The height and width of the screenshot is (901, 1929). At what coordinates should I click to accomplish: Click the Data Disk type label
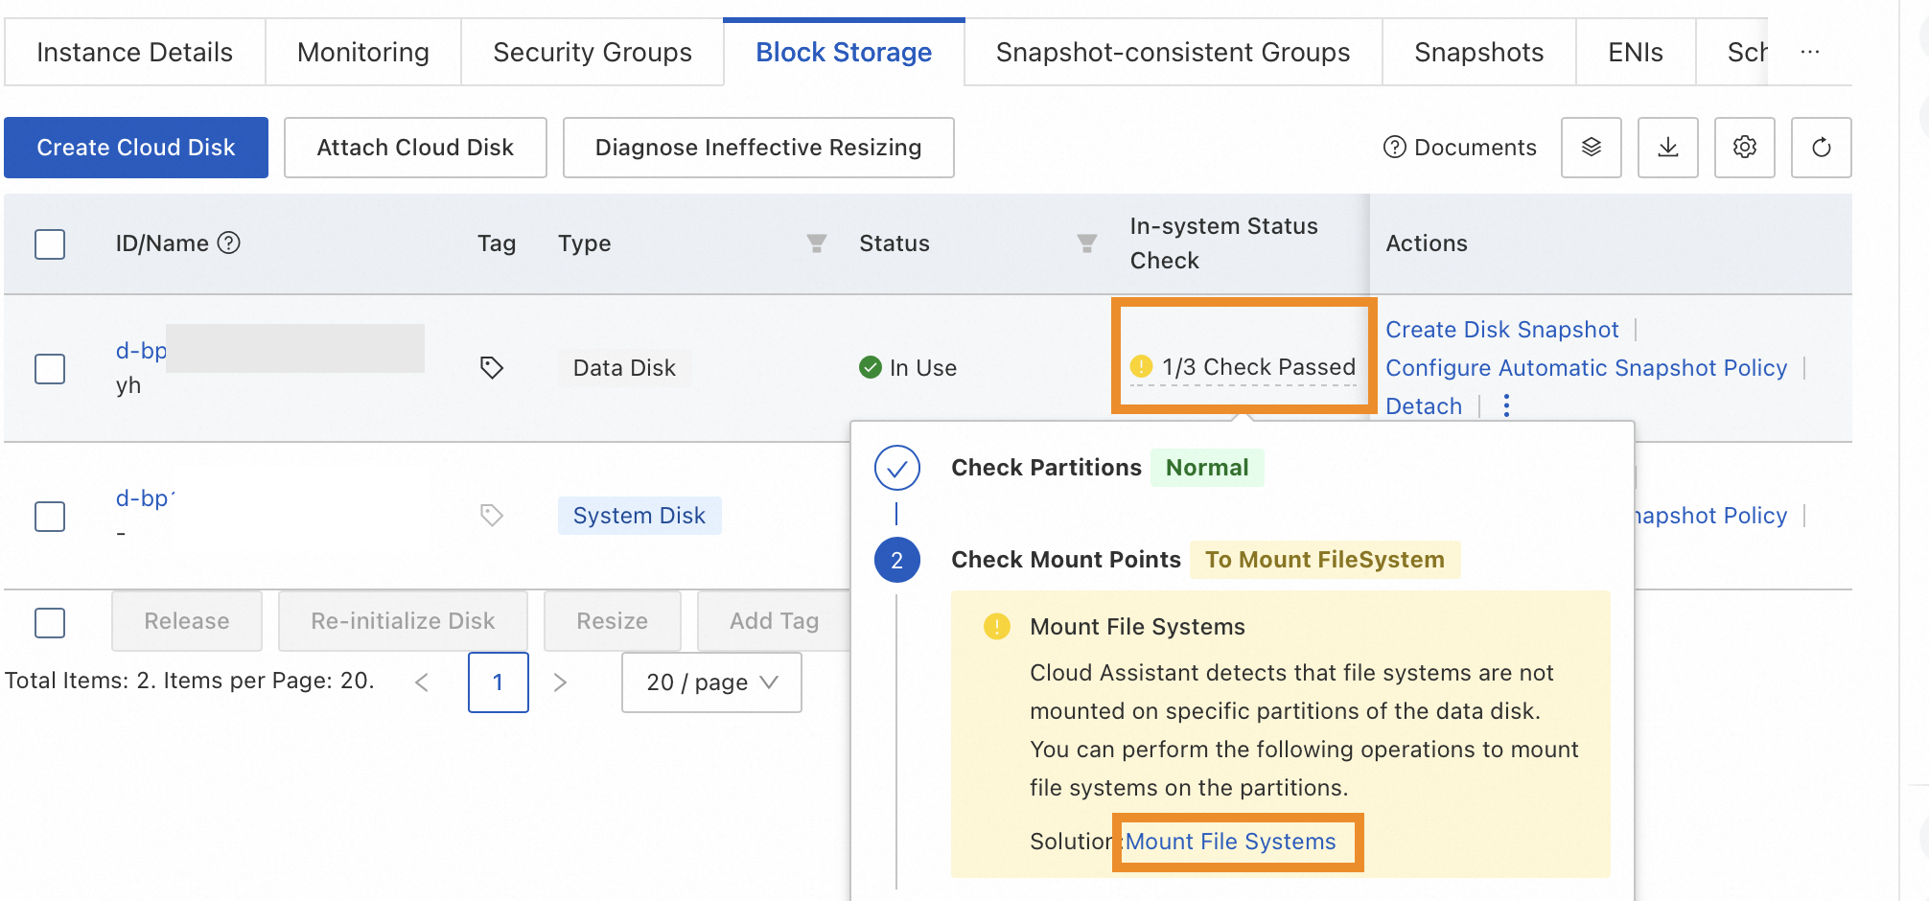624,368
